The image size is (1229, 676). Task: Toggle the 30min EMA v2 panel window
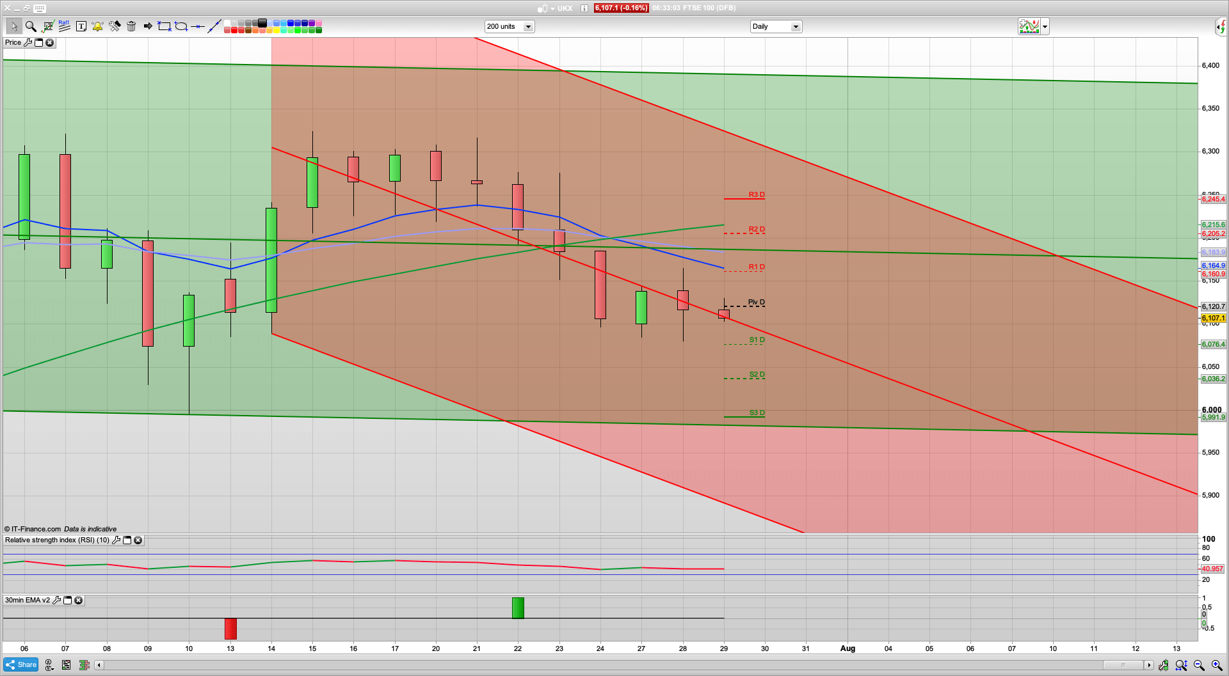click(67, 601)
